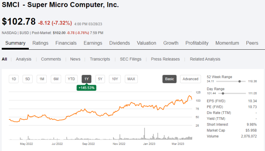Select the Basic chart mode
The image size is (265, 151).
[x=170, y=79]
